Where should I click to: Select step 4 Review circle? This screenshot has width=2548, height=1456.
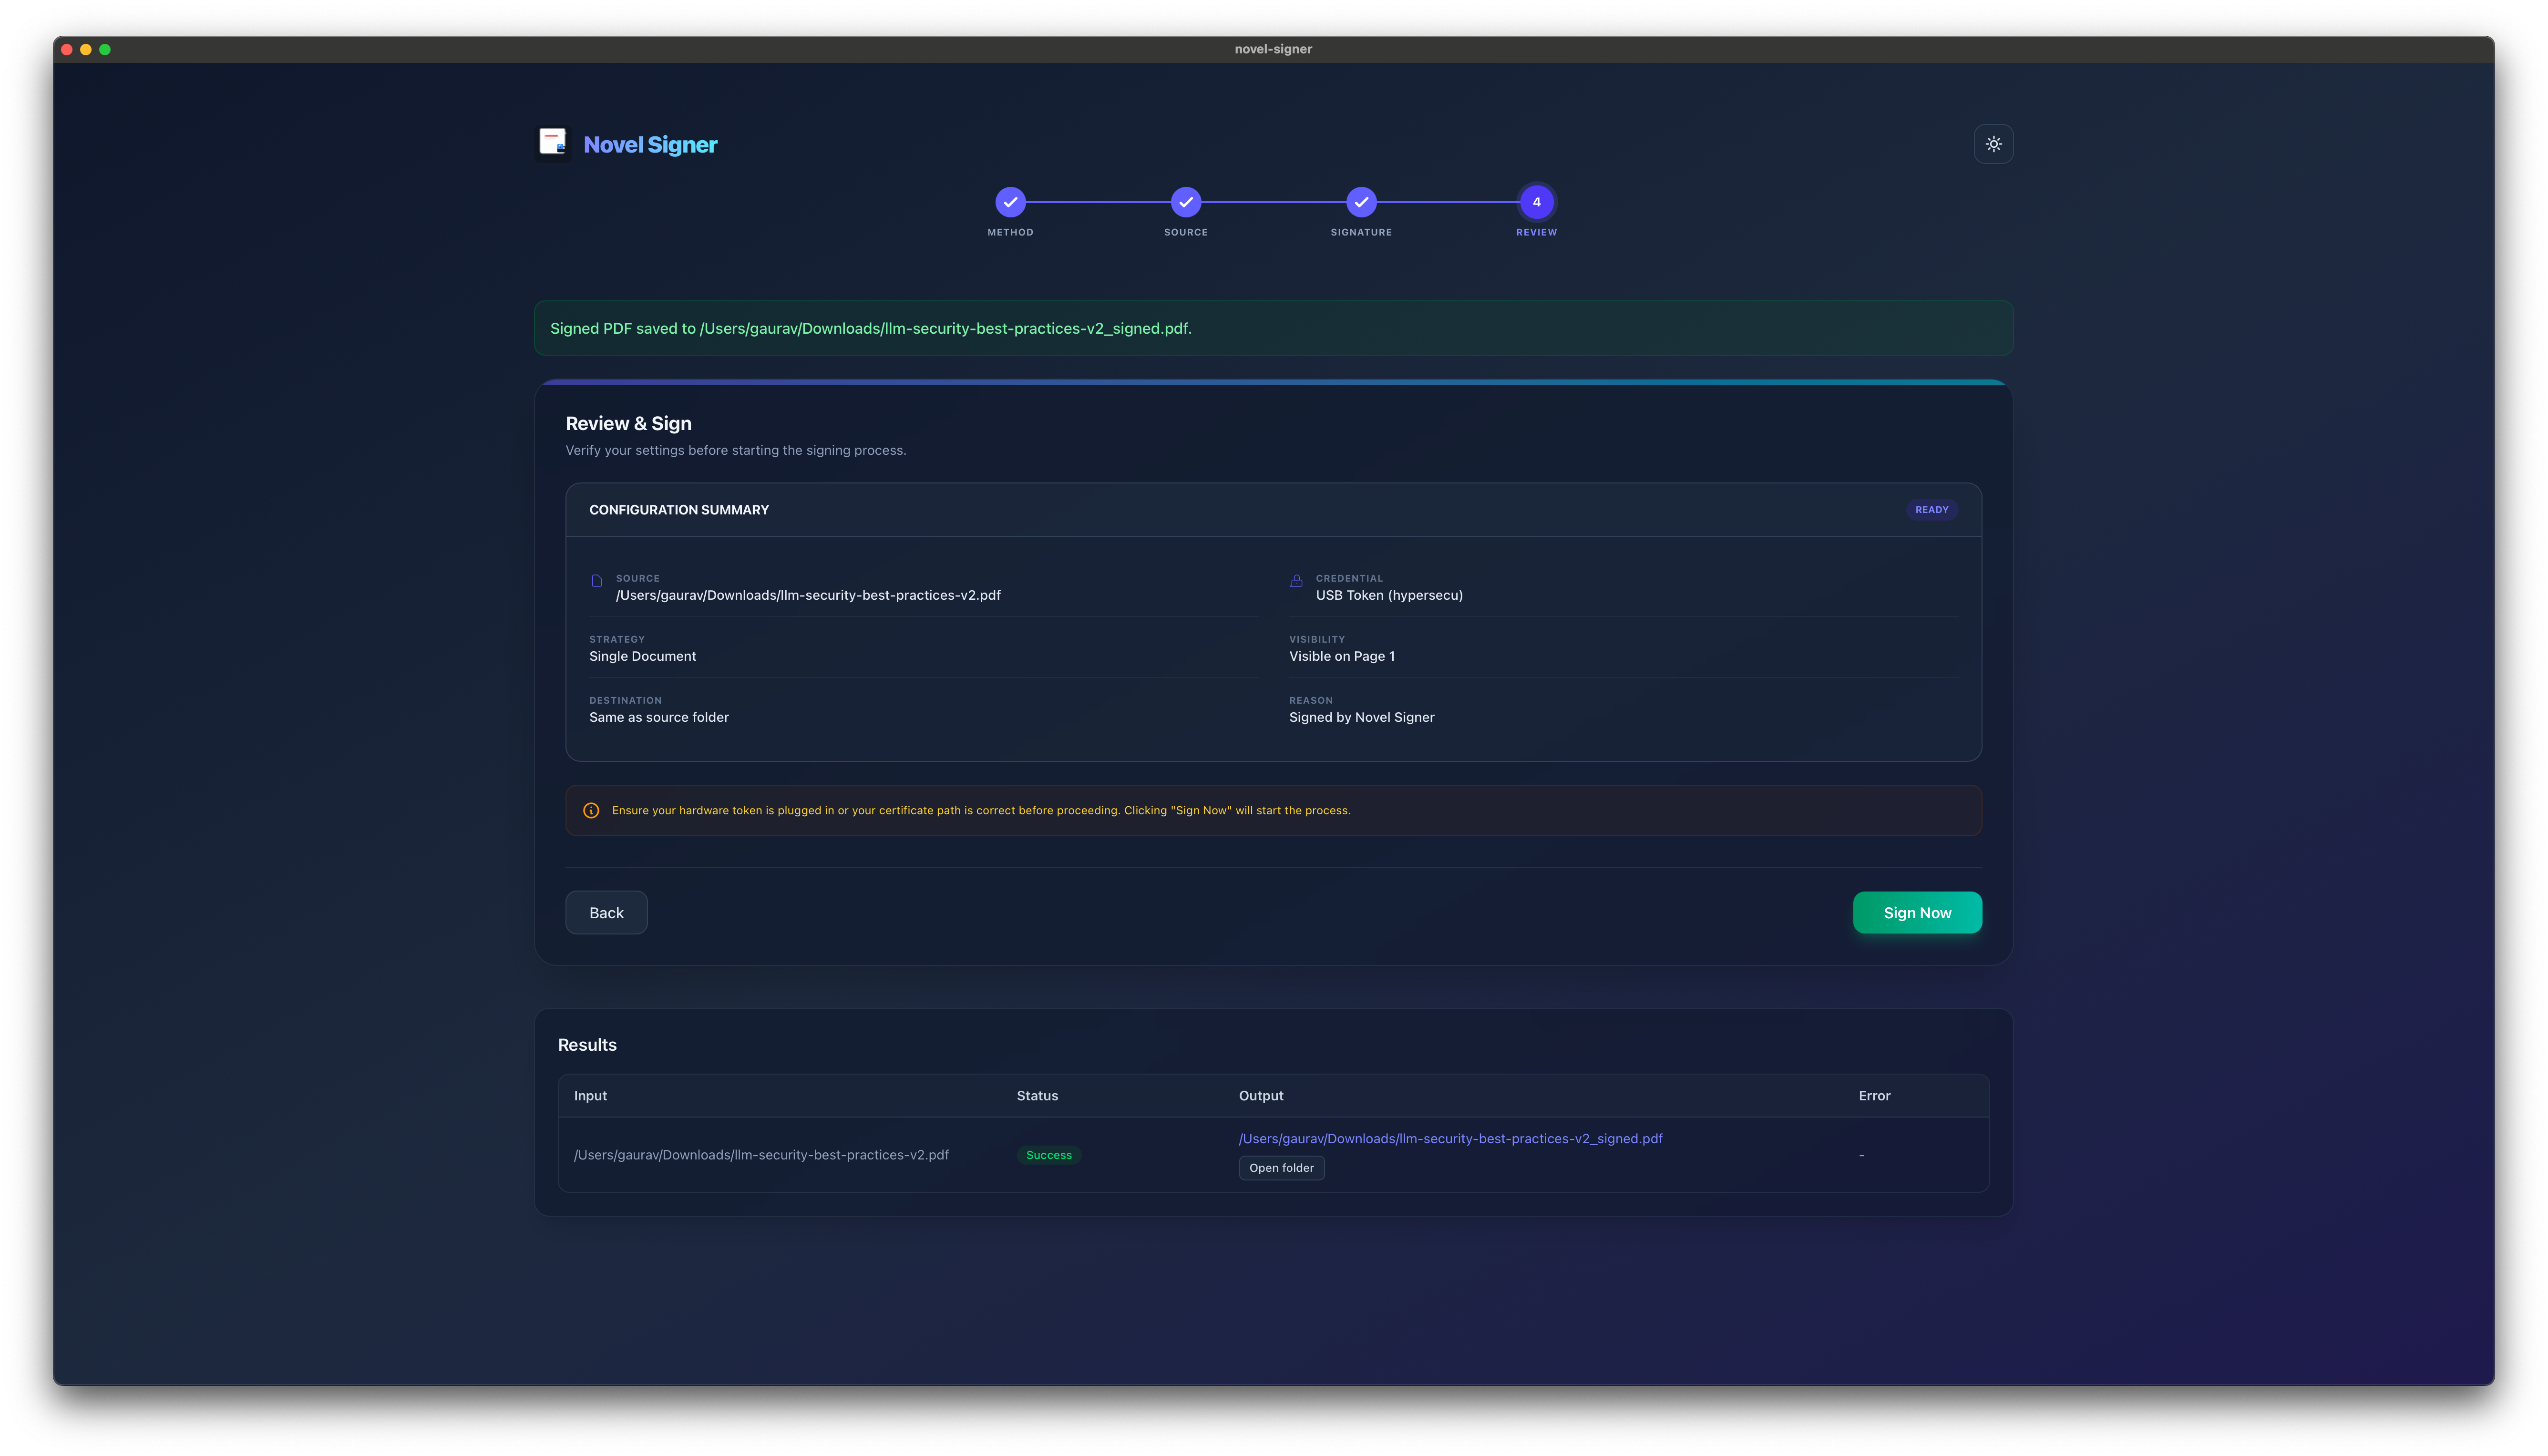coord(1536,202)
